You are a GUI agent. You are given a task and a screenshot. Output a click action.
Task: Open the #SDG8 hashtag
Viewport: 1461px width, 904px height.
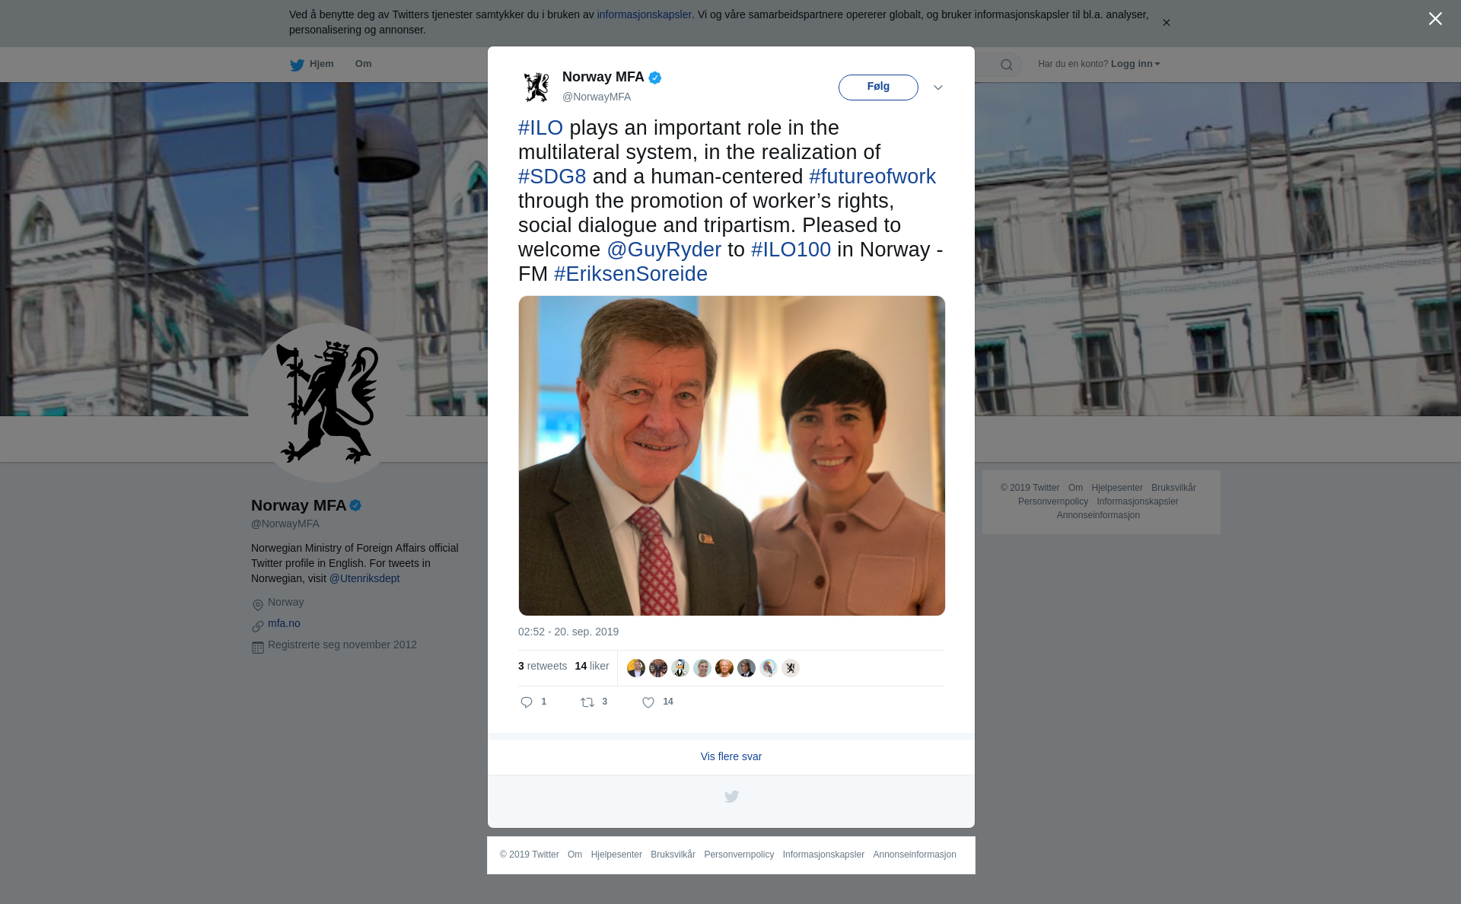pyautogui.click(x=552, y=177)
